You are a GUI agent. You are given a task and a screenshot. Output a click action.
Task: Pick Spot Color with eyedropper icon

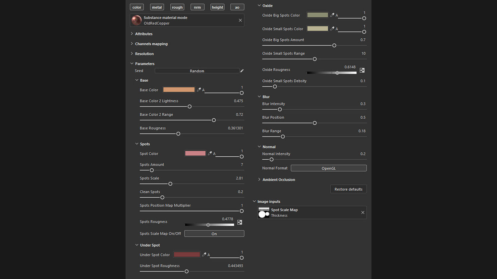click(210, 153)
